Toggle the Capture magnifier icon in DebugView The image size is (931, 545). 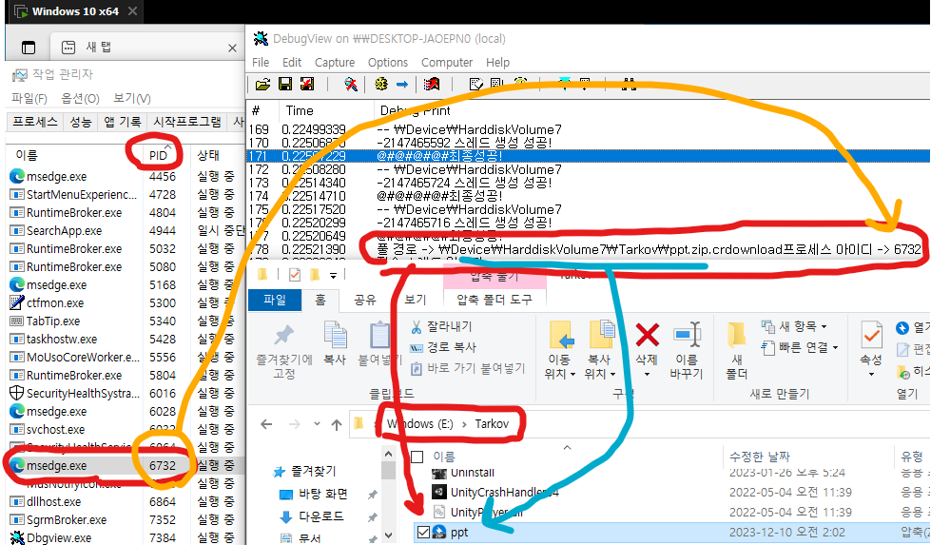point(351,85)
